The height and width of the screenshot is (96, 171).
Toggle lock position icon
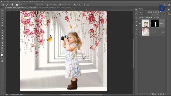147,18
